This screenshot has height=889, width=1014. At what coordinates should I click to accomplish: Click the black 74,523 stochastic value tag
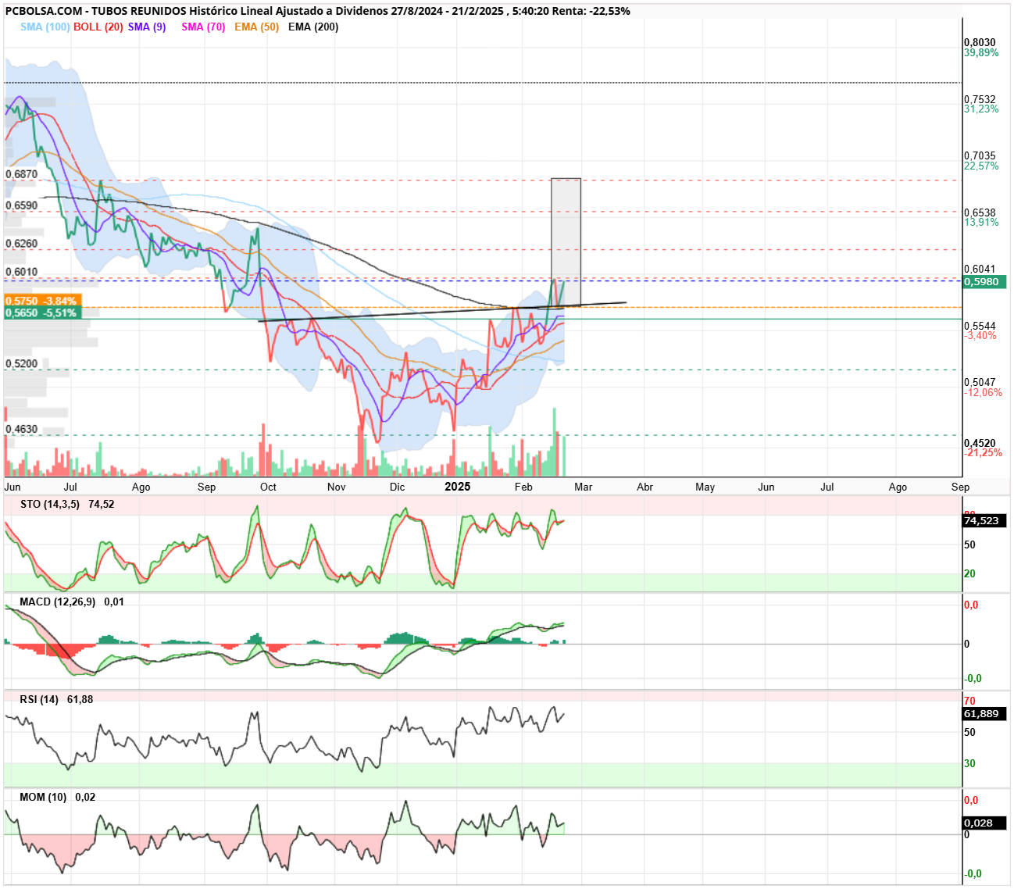pyautogui.click(x=984, y=520)
